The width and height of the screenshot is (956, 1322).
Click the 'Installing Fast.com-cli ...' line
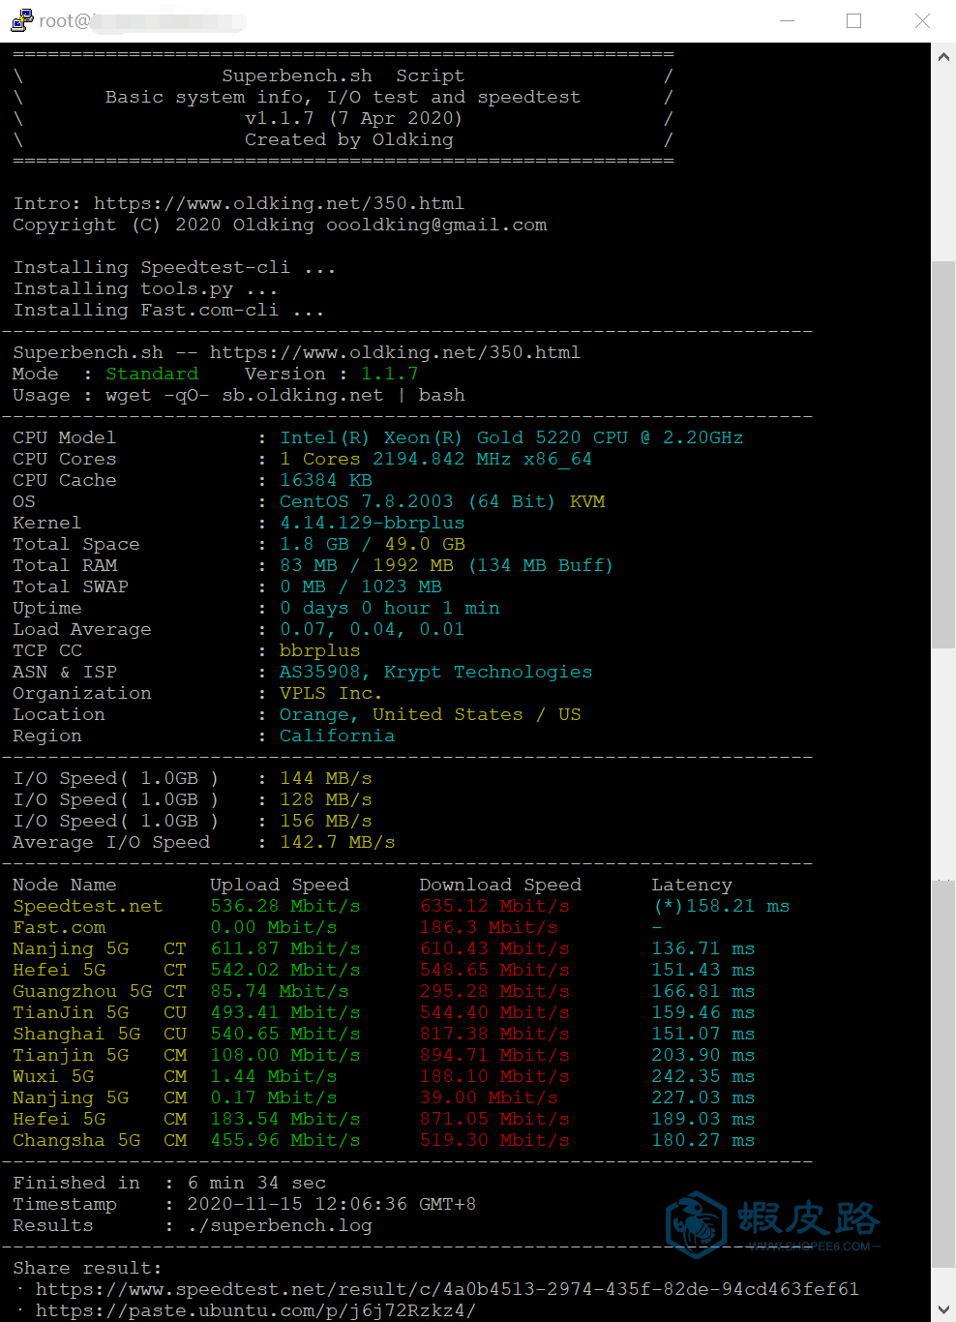(x=168, y=310)
